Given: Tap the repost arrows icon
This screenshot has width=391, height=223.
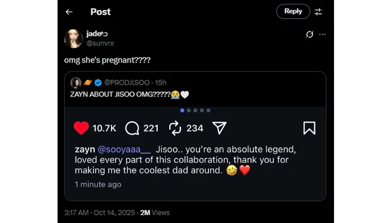Looking at the screenshot, I should [x=175, y=128].
